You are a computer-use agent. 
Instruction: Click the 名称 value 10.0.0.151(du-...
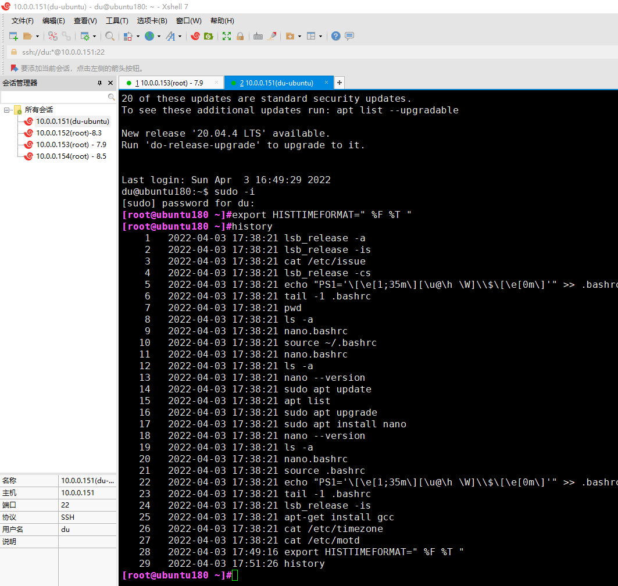tap(88, 481)
